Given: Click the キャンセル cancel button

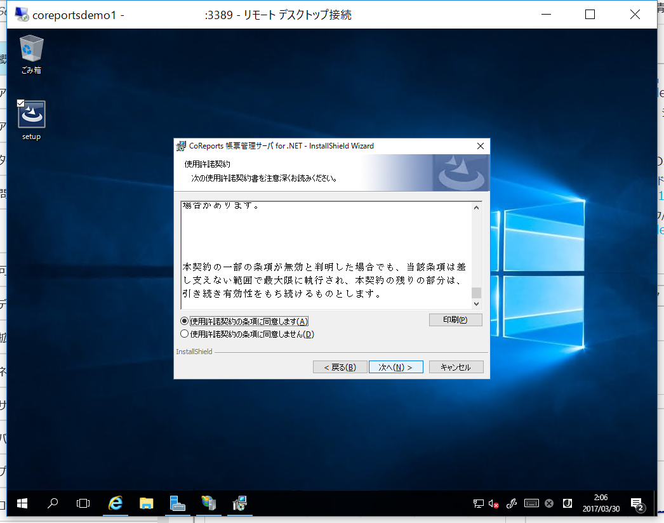Looking at the screenshot, I should point(456,367).
